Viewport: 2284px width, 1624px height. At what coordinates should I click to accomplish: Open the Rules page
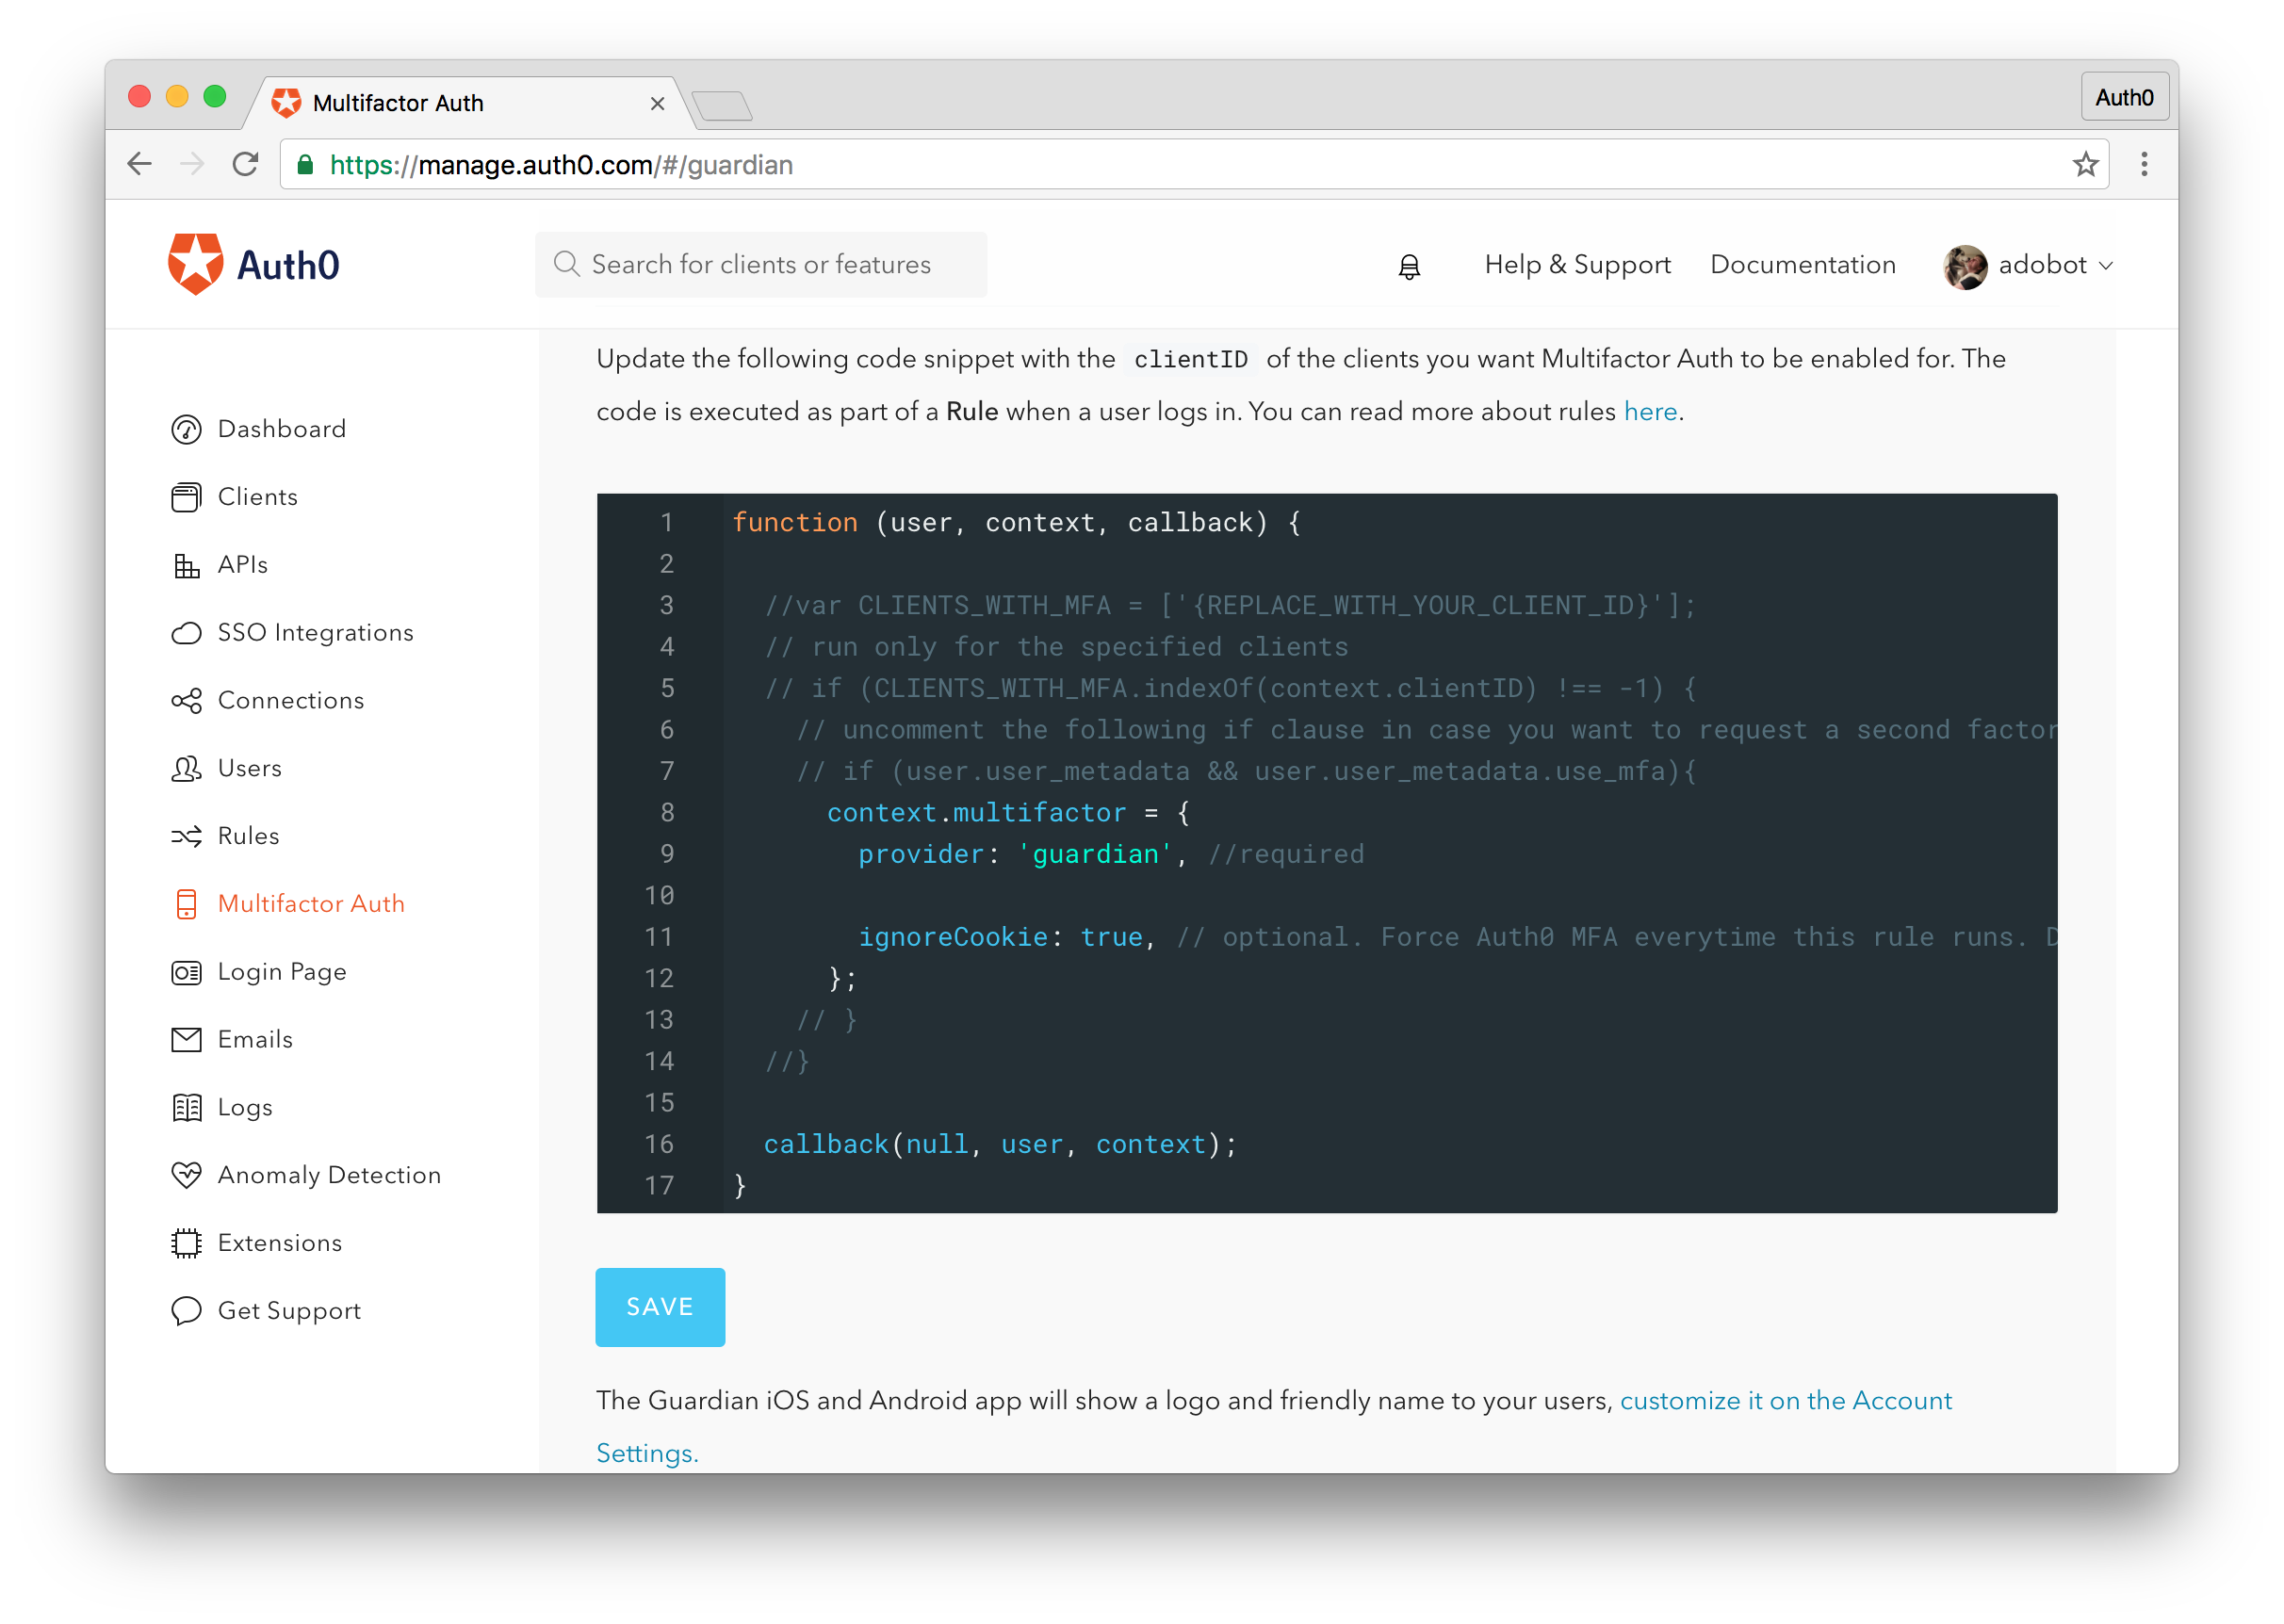point(248,836)
